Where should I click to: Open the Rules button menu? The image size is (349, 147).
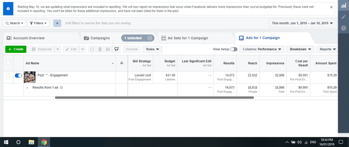point(153,49)
